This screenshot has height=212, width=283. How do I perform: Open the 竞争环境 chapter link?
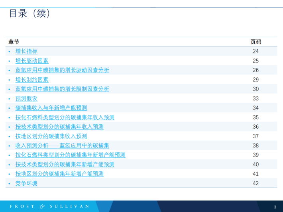(26, 183)
